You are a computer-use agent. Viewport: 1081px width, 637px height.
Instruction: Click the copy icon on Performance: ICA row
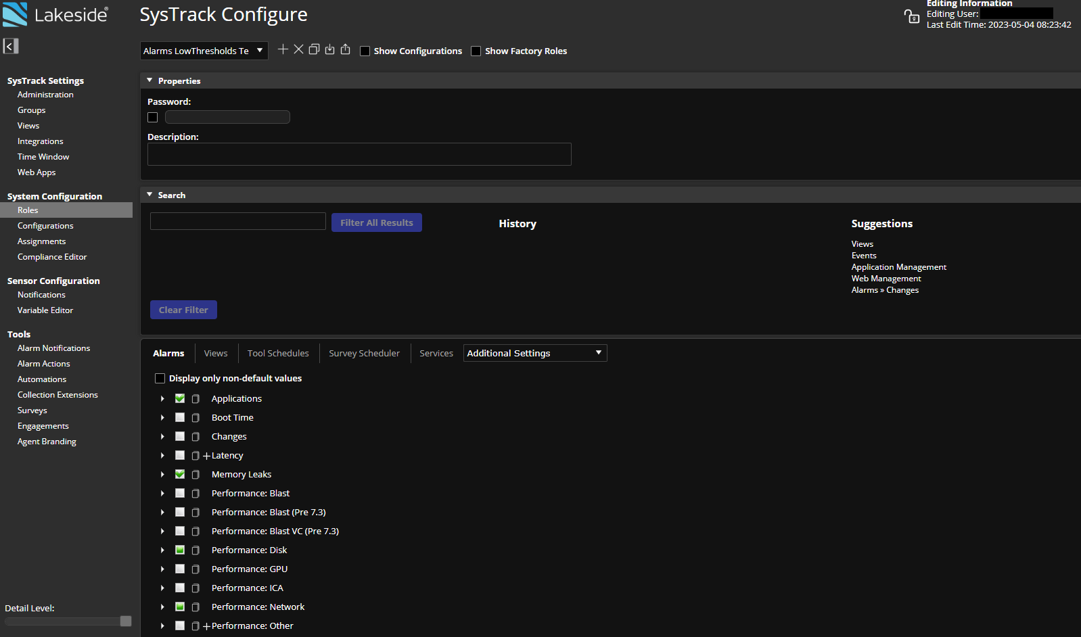[195, 588]
